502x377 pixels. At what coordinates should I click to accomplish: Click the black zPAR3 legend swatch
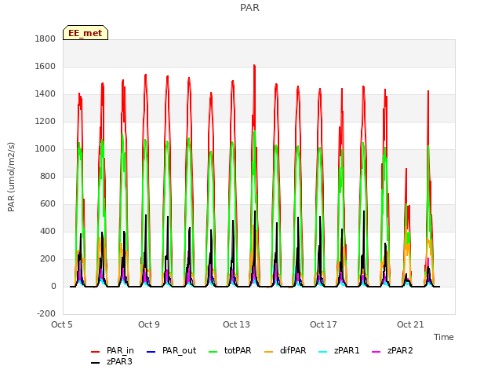96,363
